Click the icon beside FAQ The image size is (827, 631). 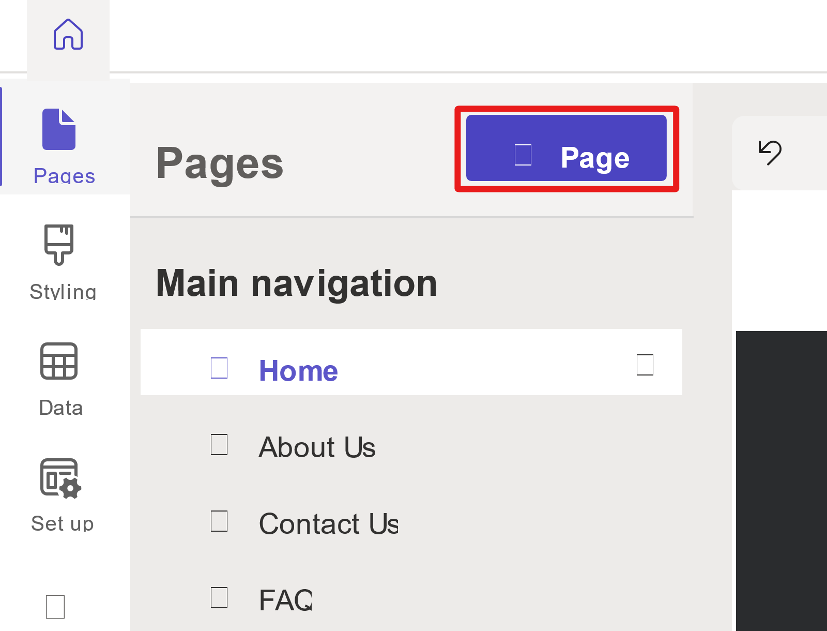219,597
